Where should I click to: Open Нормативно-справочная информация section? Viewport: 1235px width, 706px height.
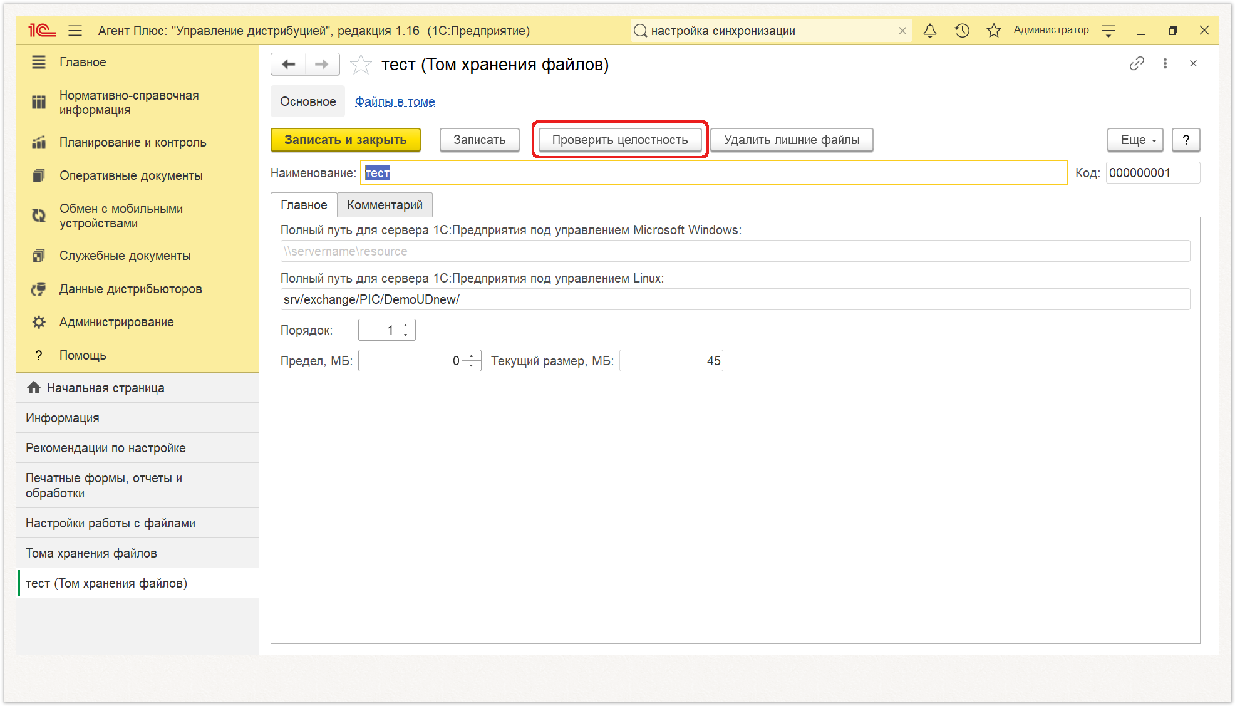pos(138,102)
